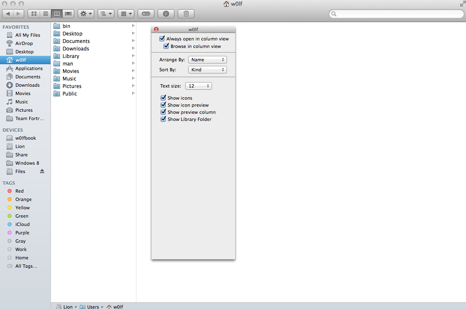The height and width of the screenshot is (309, 466).
Task: Click Users in the path bar
Action: coord(89,306)
